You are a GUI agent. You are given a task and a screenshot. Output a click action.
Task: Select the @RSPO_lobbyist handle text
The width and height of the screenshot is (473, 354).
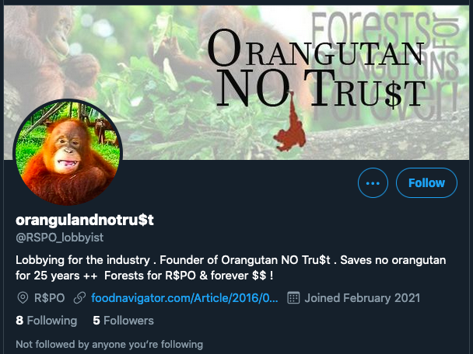[59, 238]
